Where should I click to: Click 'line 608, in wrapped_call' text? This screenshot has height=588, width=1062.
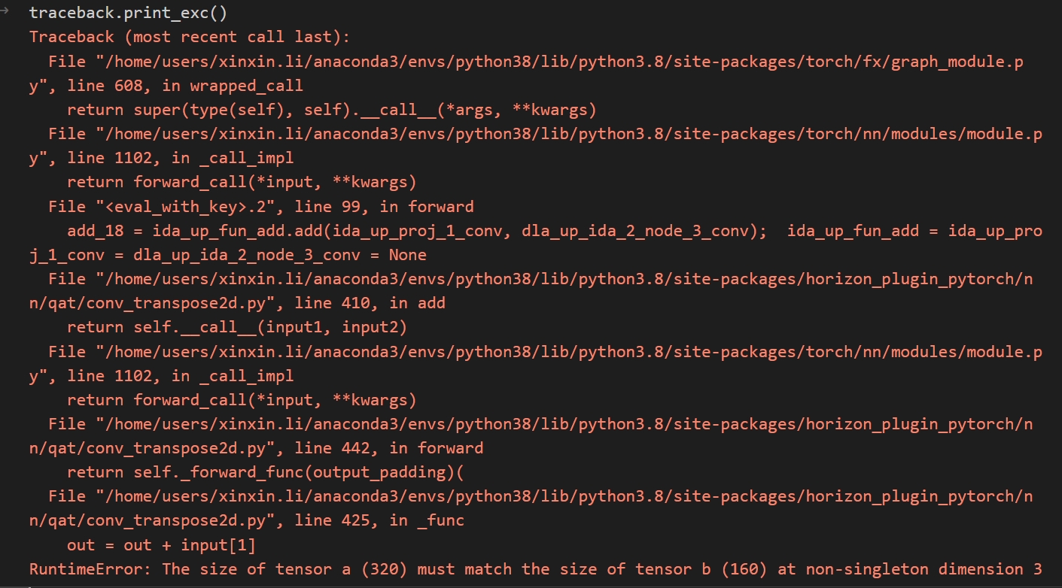185,86
